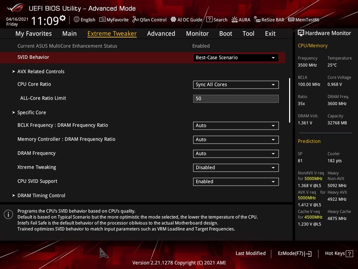Open the DRAM Frequency dropdown
358x269 pixels.
tap(236, 153)
